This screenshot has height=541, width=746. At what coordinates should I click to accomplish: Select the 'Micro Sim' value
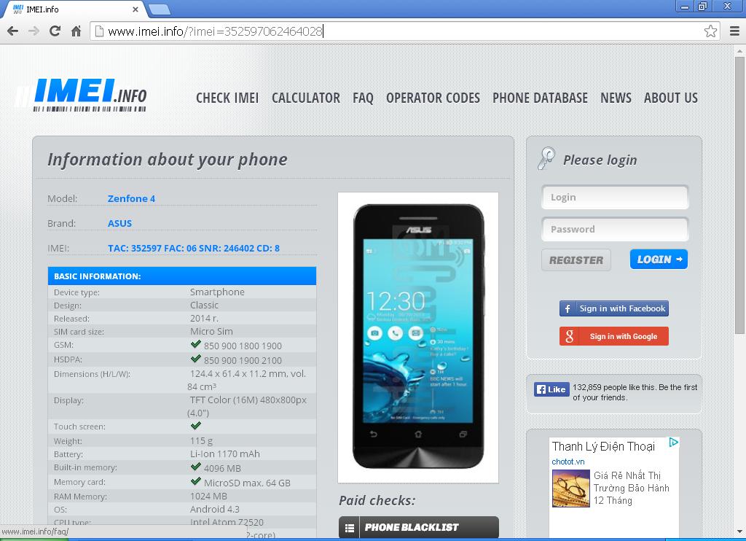pyautogui.click(x=211, y=332)
